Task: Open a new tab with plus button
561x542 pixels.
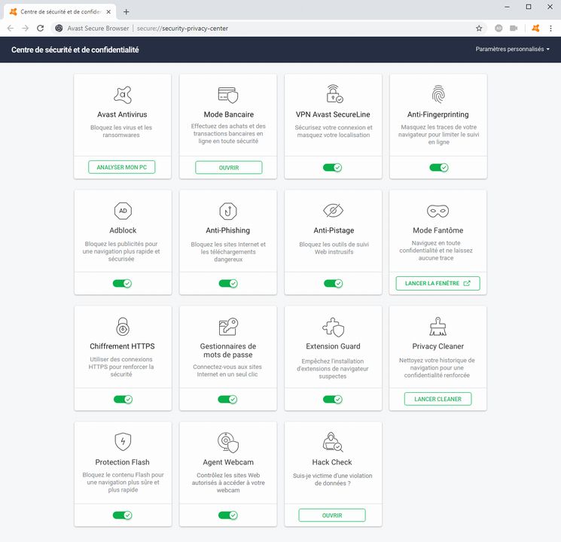Action: (126, 12)
